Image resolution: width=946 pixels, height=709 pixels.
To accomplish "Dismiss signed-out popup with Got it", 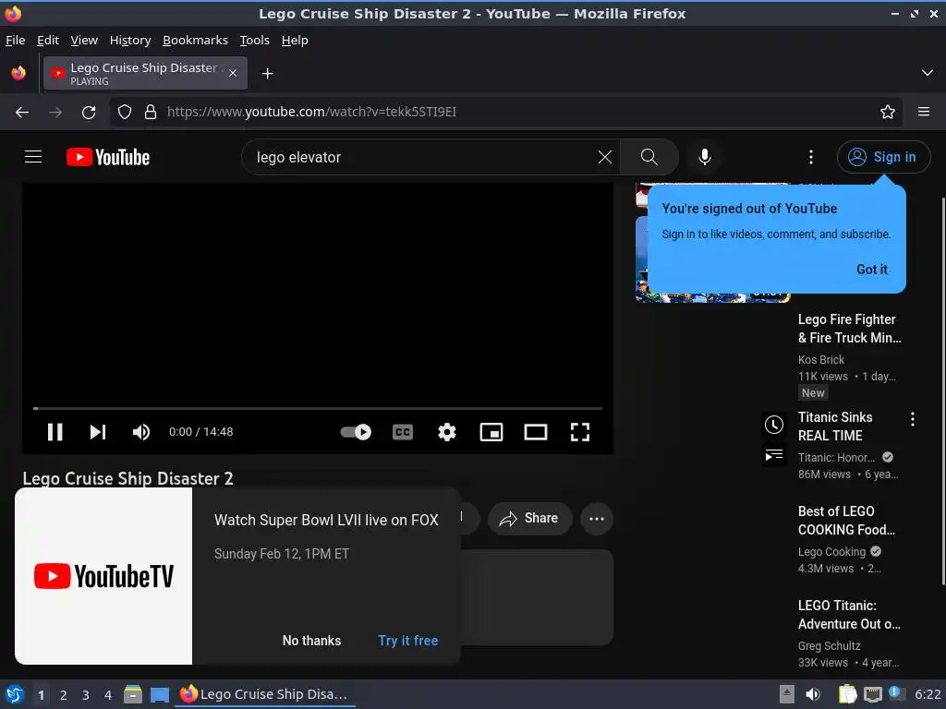I will tap(872, 270).
